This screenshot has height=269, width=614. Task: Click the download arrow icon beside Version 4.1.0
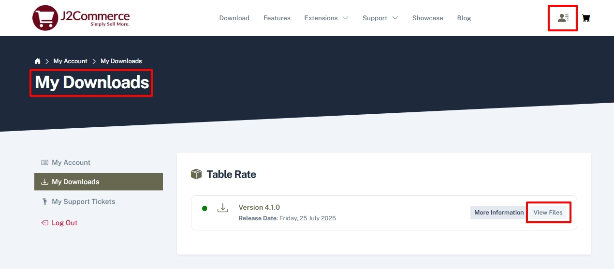tap(222, 208)
